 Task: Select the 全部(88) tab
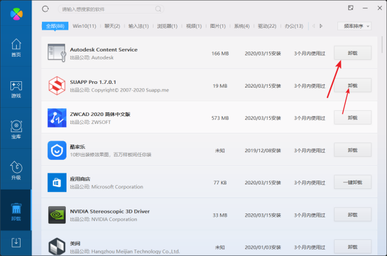coord(55,26)
